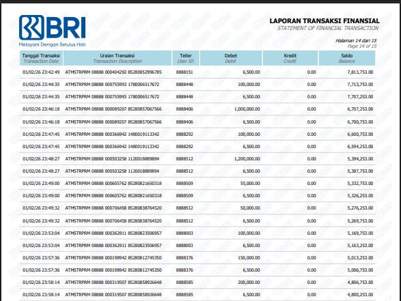The width and height of the screenshot is (401, 301).
Task: Click description ending 85280852996785
Action: pyautogui.click(x=113, y=72)
